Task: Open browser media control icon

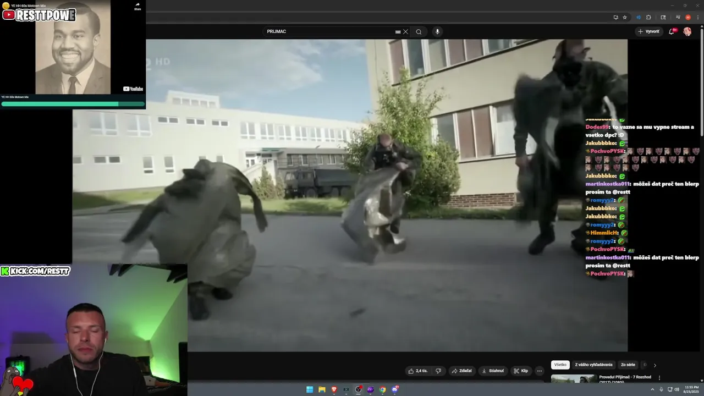Action: (678, 17)
